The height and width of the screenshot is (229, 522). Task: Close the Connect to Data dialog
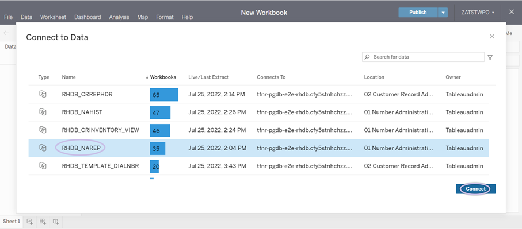click(492, 37)
